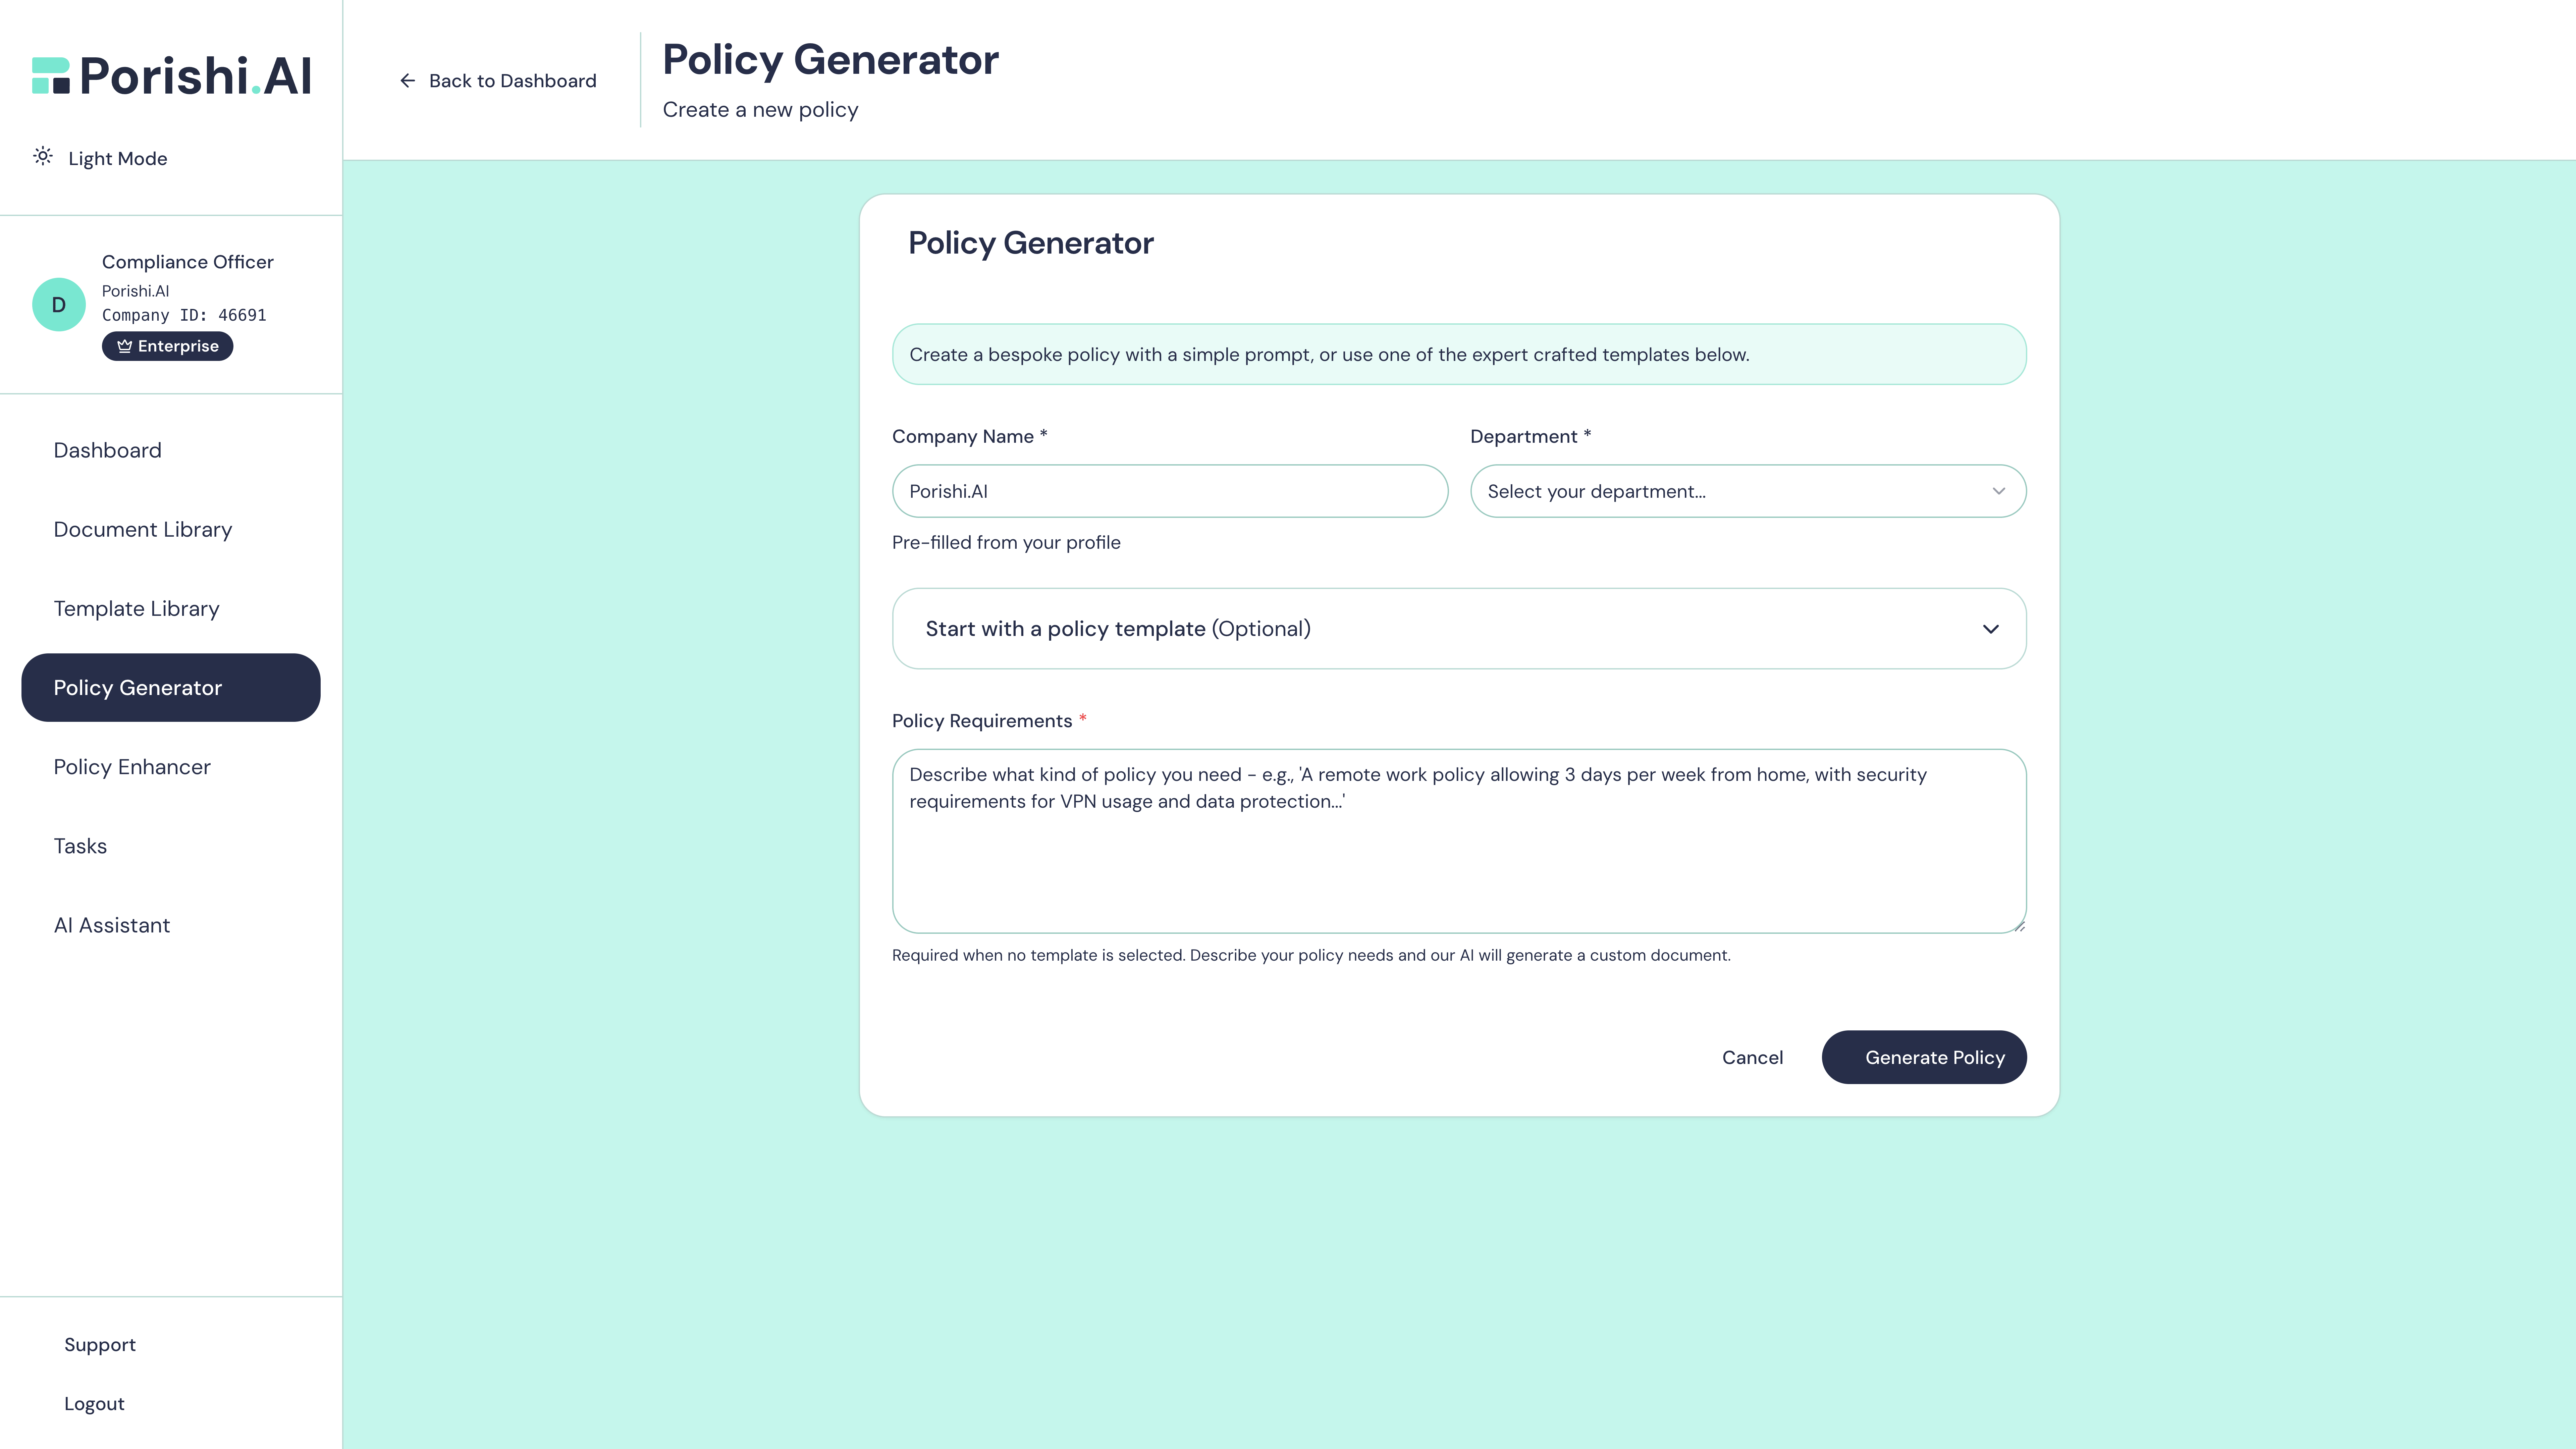Click Cancel to discard the policy
This screenshot has height=1449, width=2576.
click(1752, 1057)
